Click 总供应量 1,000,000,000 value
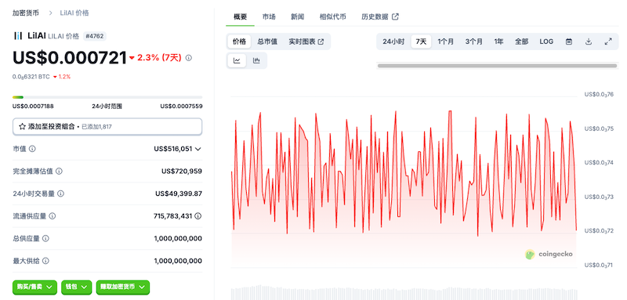627x300 pixels. (178, 238)
